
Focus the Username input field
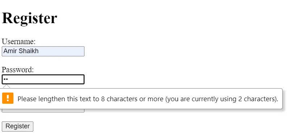click(x=43, y=51)
